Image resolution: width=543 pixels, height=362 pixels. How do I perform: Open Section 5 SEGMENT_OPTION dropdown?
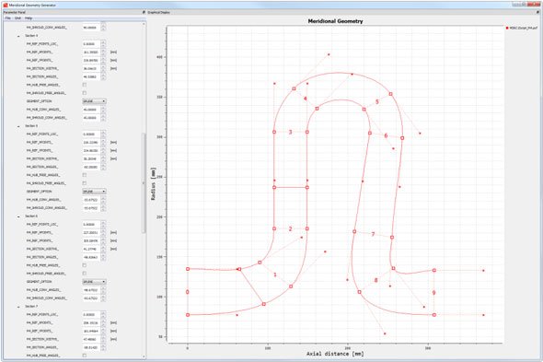pos(94,192)
